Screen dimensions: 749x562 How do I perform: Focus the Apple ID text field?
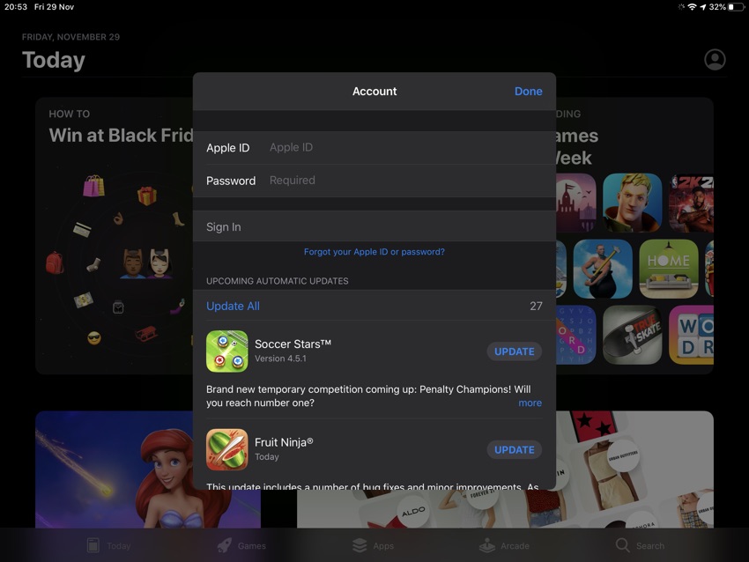click(x=374, y=147)
